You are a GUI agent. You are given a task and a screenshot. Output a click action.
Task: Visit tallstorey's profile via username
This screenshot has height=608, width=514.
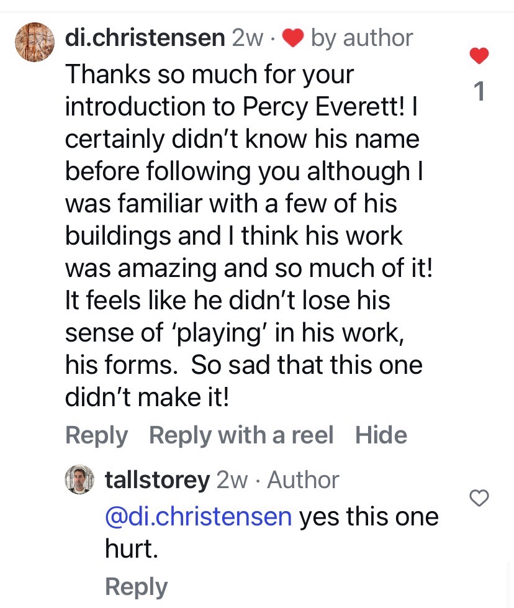click(x=158, y=480)
